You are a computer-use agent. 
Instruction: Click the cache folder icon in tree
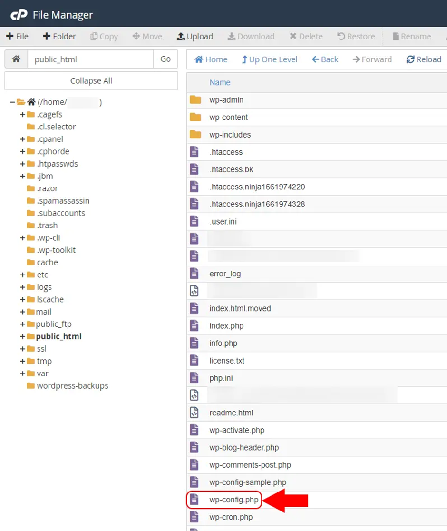[x=31, y=262]
